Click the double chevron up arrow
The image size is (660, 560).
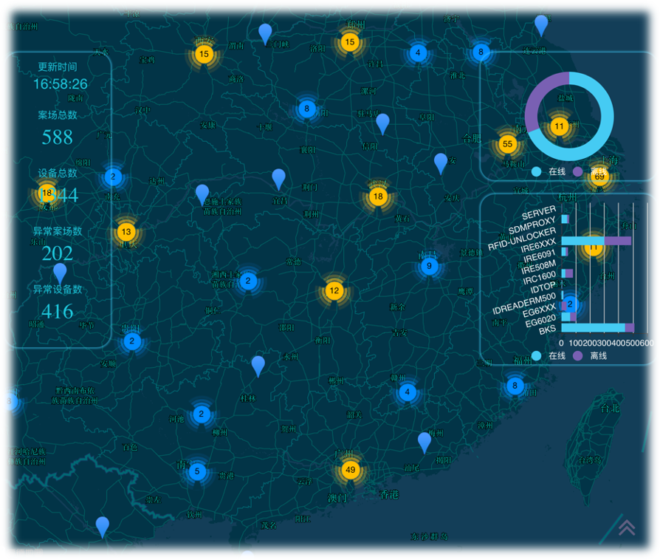click(x=627, y=527)
